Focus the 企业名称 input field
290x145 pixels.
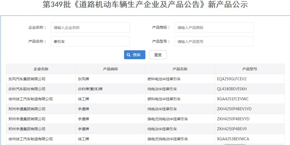(90, 28)
